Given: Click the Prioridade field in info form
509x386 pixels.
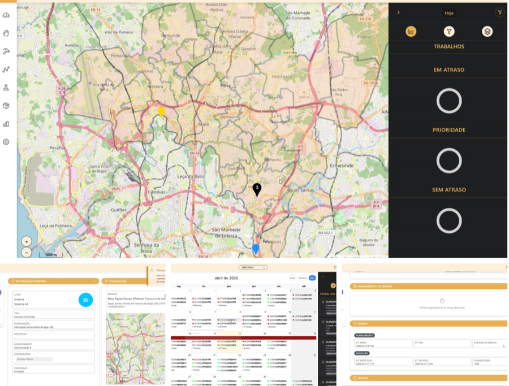Looking at the screenshot, I should (x=54, y=370).
